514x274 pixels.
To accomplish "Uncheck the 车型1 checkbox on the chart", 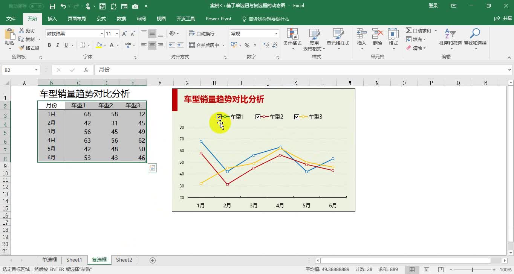I will click(219, 117).
